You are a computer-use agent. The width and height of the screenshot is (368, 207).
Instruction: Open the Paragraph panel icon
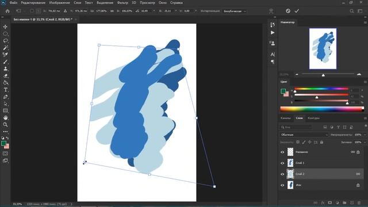pyautogui.click(x=272, y=62)
